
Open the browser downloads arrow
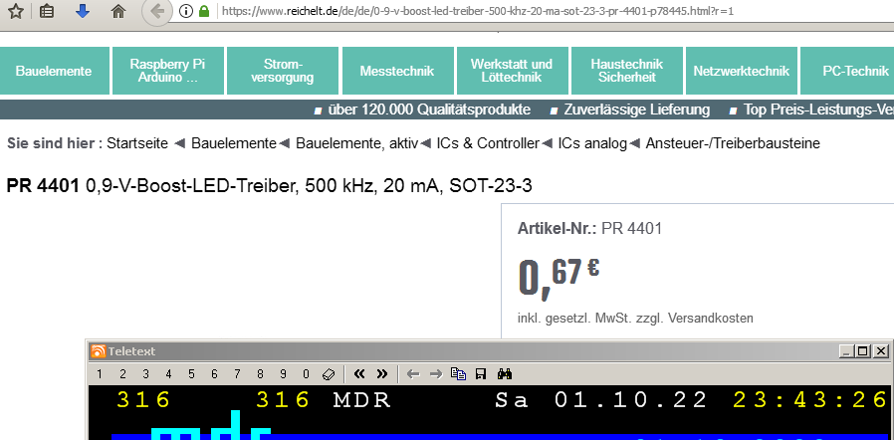point(83,10)
